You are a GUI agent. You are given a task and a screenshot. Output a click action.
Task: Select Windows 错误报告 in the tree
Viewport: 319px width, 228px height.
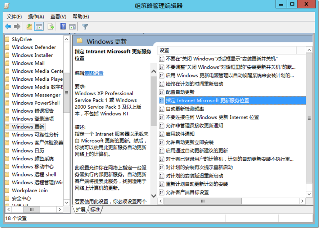(x=33, y=111)
